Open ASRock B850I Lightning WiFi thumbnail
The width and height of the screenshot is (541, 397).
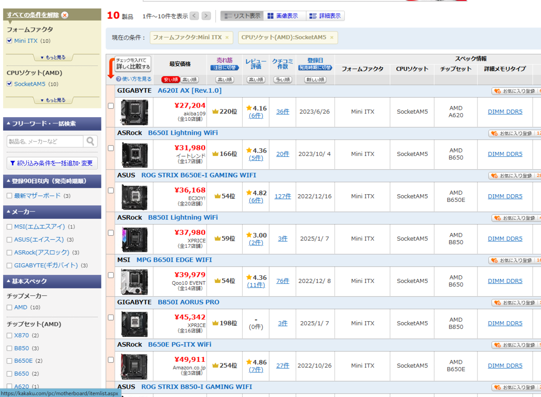[x=134, y=239]
